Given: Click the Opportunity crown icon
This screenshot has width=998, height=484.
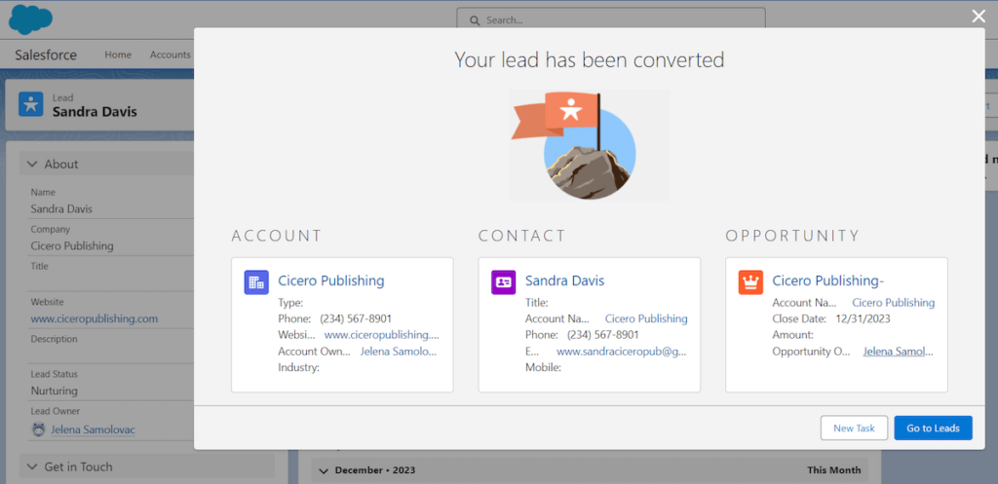Looking at the screenshot, I should [750, 282].
